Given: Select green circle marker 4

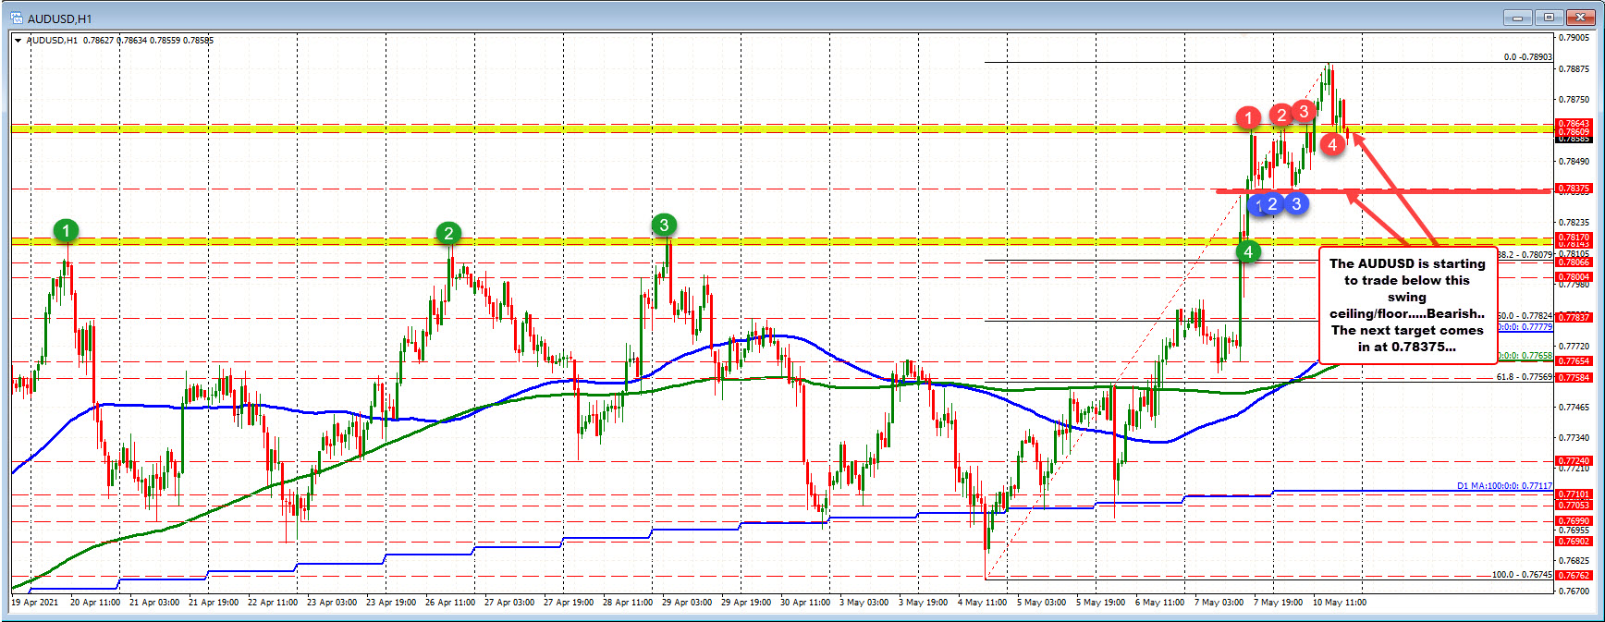Looking at the screenshot, I should pyautogui.click(x=1248, y=251).
